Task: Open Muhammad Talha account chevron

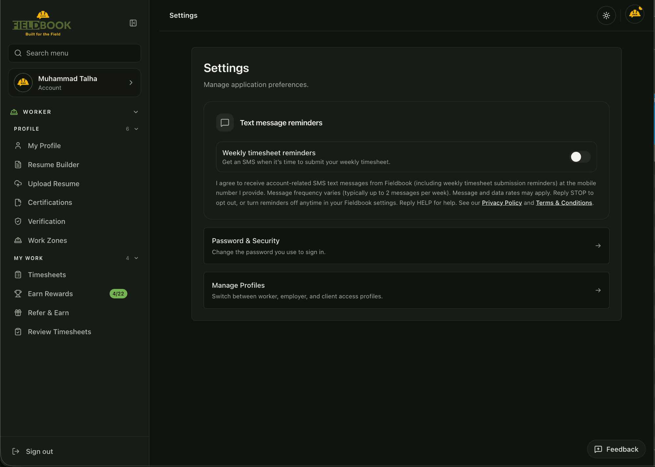Action: [x=131, y=83]
